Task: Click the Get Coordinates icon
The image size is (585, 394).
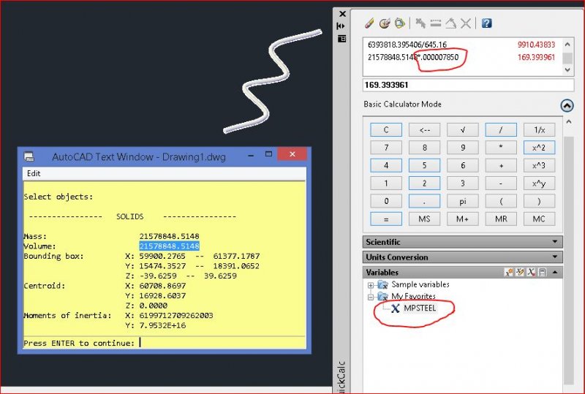Action: [x=420, y=23]
